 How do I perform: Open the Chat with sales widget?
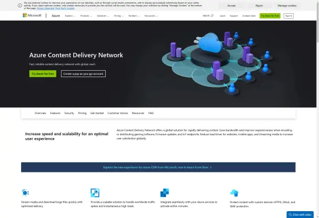[300, 215]
